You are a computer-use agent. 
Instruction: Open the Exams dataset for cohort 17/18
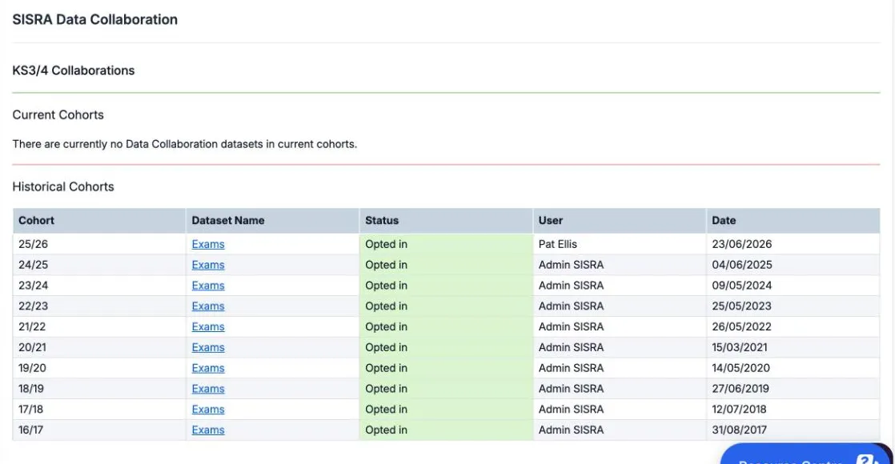[x=208, y=410]
